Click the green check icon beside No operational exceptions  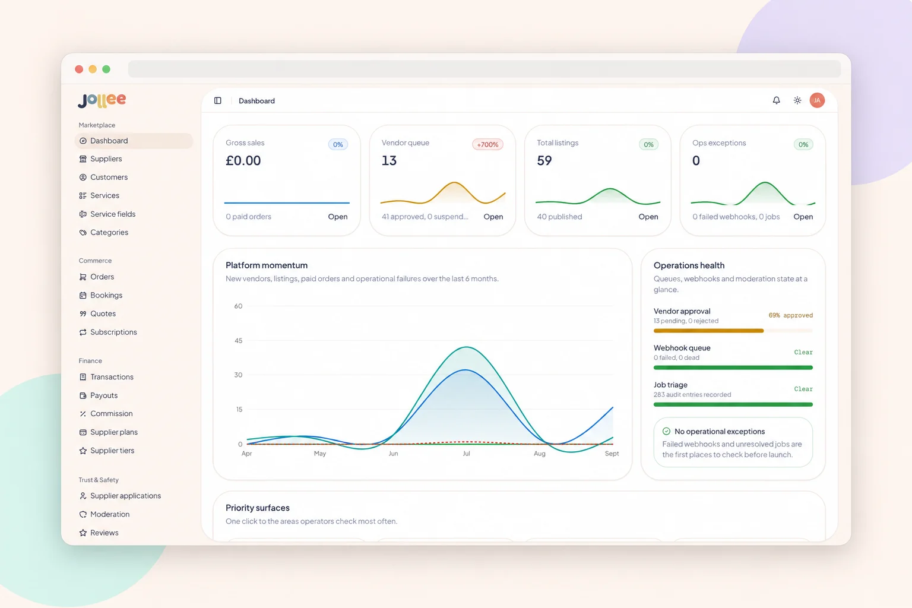point(666,431)
